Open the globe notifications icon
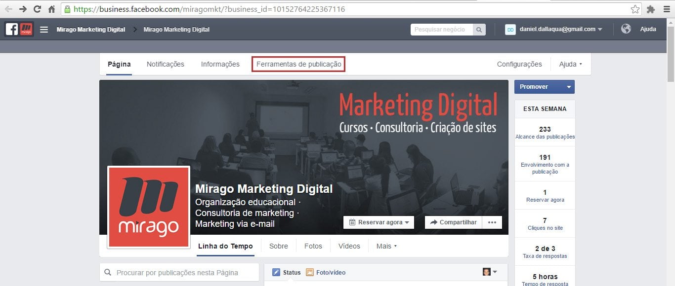The height and width of the screenshot is (286, 675). click(x=626, y=29)
